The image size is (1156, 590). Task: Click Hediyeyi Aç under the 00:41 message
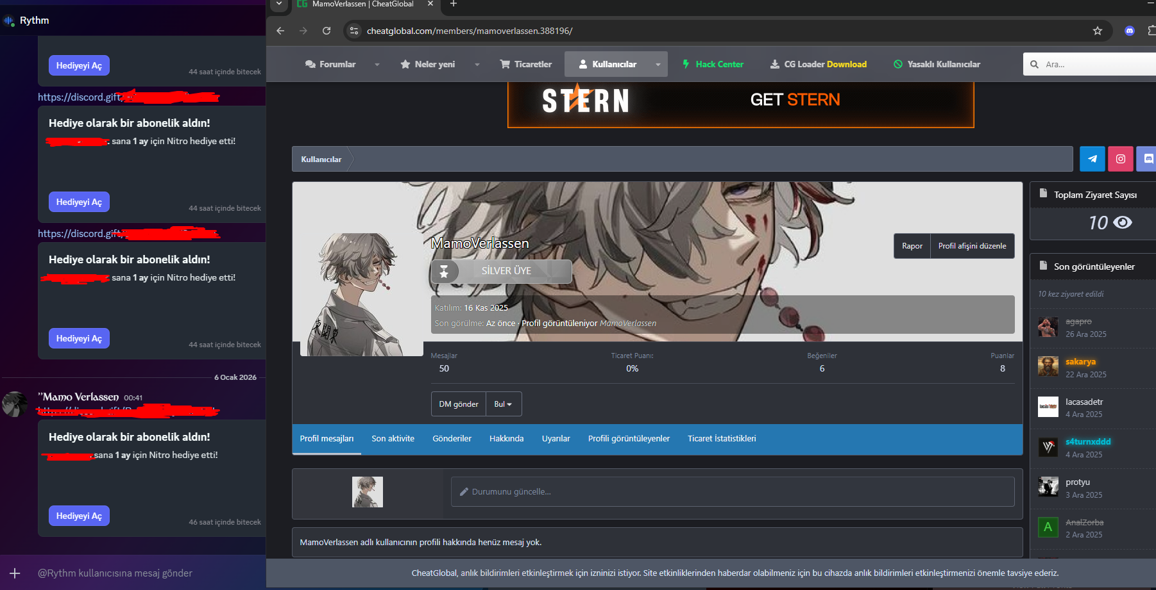point(79,516)
